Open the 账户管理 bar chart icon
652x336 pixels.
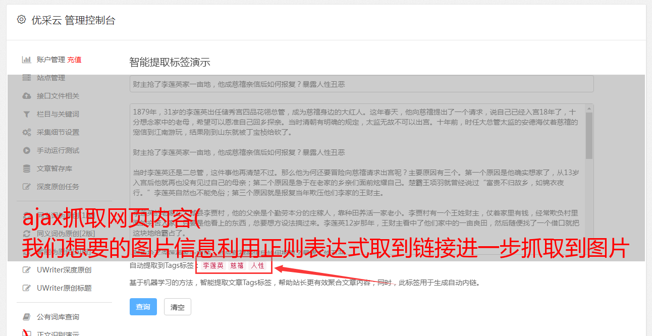(x=27, y=60)
